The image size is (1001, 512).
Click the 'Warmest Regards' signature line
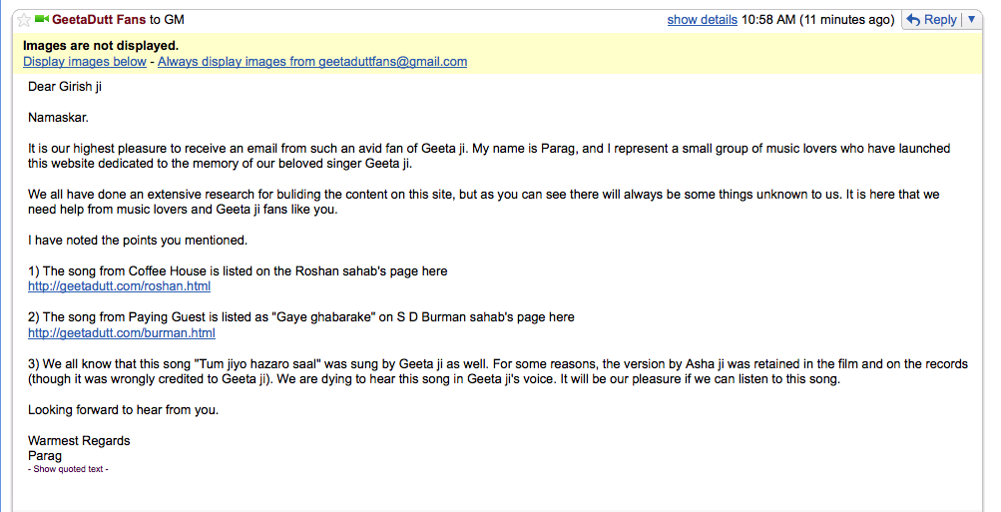pos(79,441)
